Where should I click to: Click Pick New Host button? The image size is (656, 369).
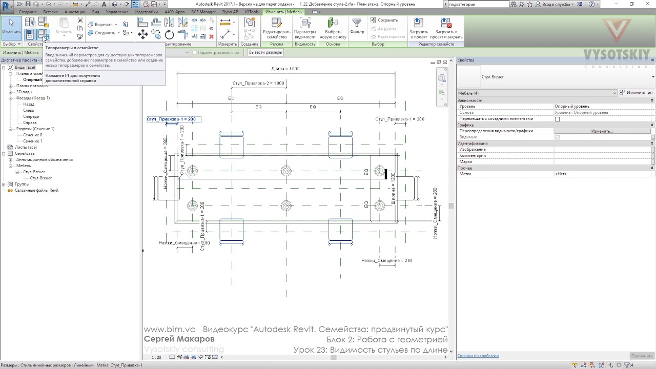pos(333,28)
